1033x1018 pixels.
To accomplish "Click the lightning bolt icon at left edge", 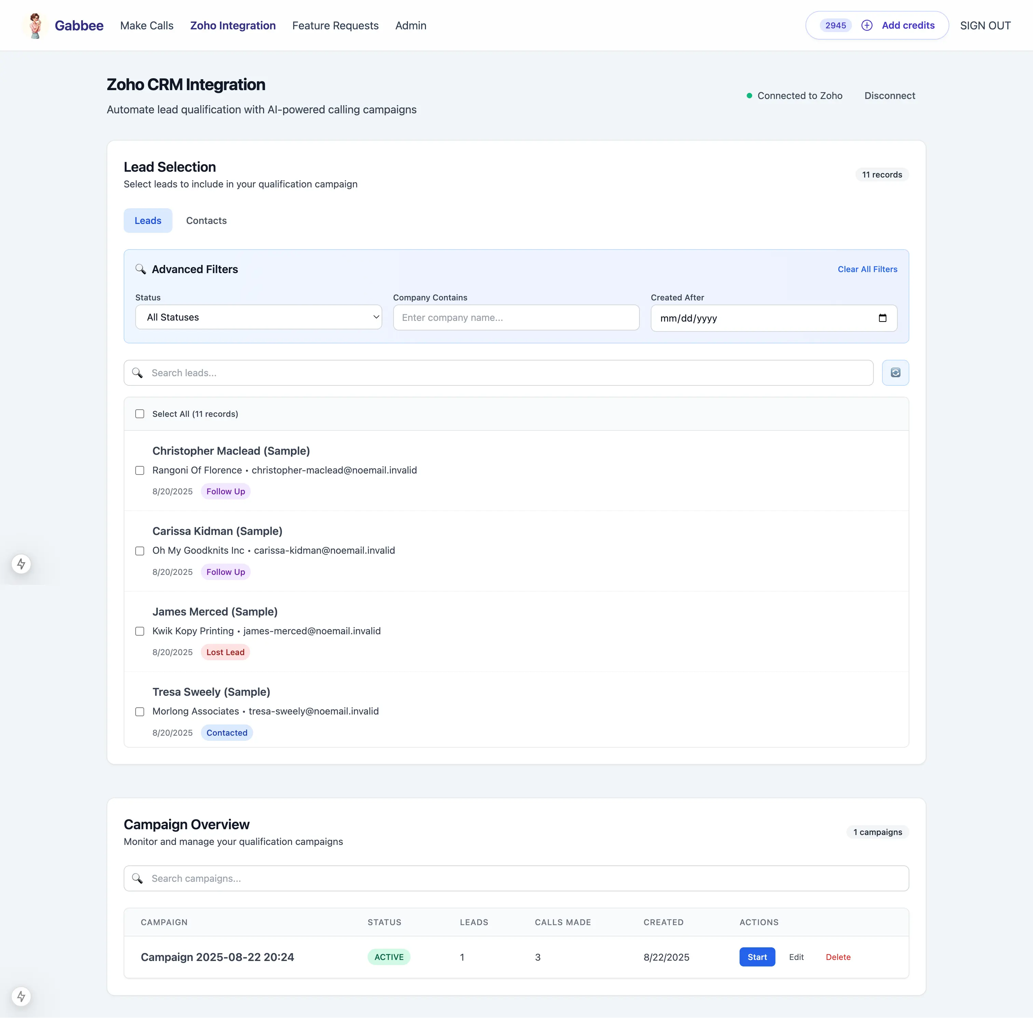I will point(22,564).
